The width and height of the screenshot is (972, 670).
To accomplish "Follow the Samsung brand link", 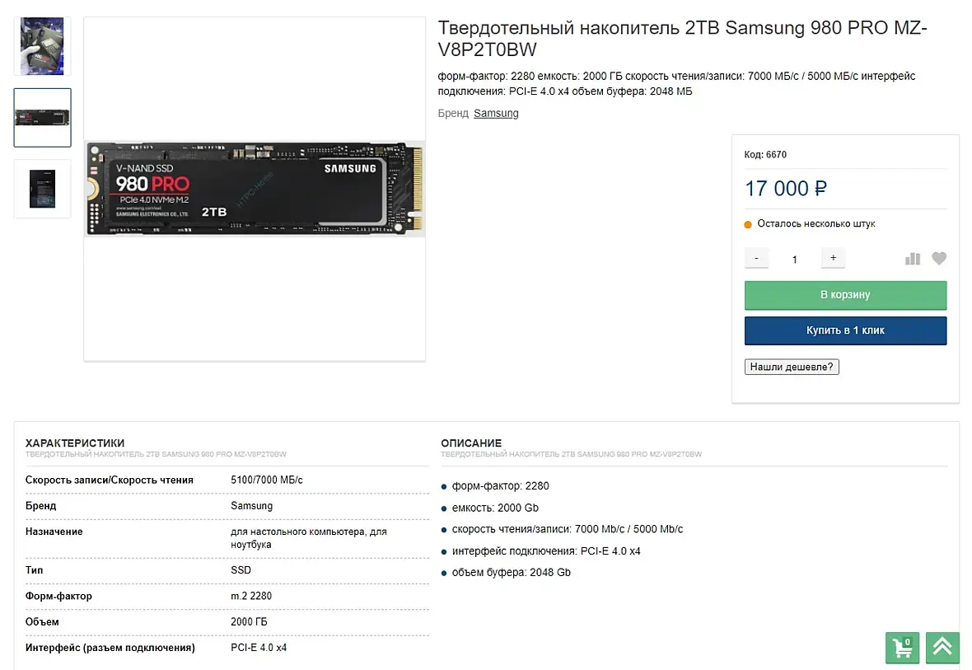I will click(x=496, y=113).
